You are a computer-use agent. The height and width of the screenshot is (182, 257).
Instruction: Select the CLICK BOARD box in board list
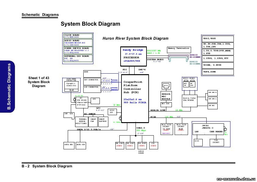(78, 36)
